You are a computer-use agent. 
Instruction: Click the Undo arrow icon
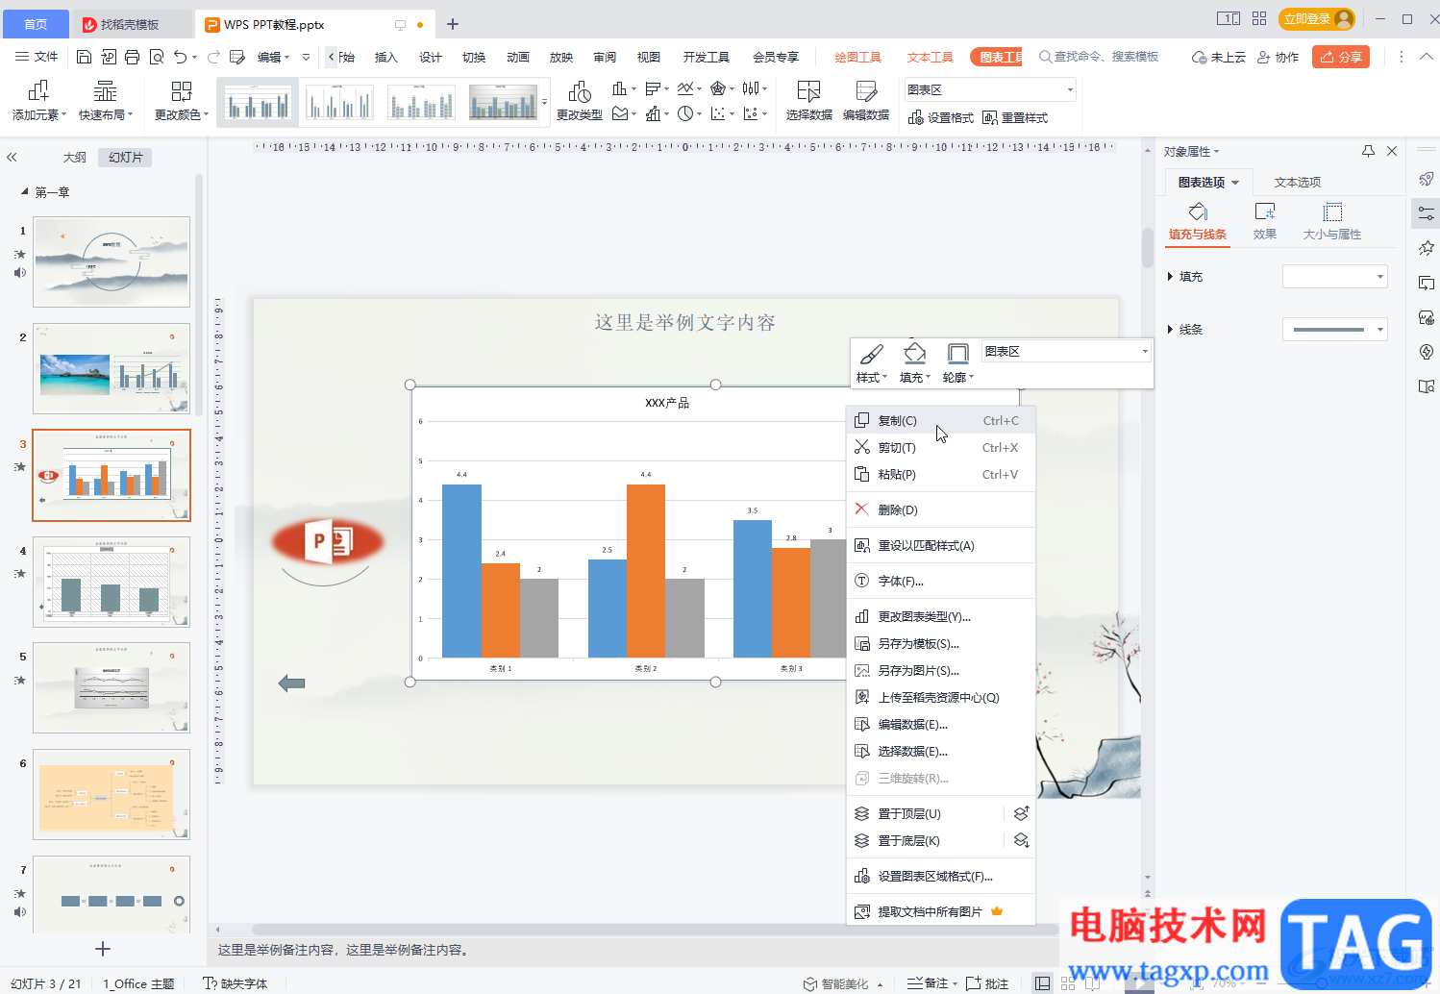[x=181, y=57]
